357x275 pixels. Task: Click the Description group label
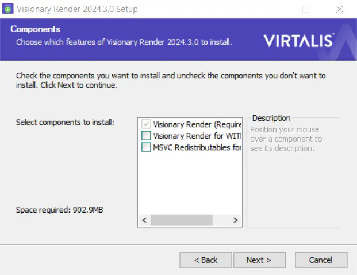point(271,118)
